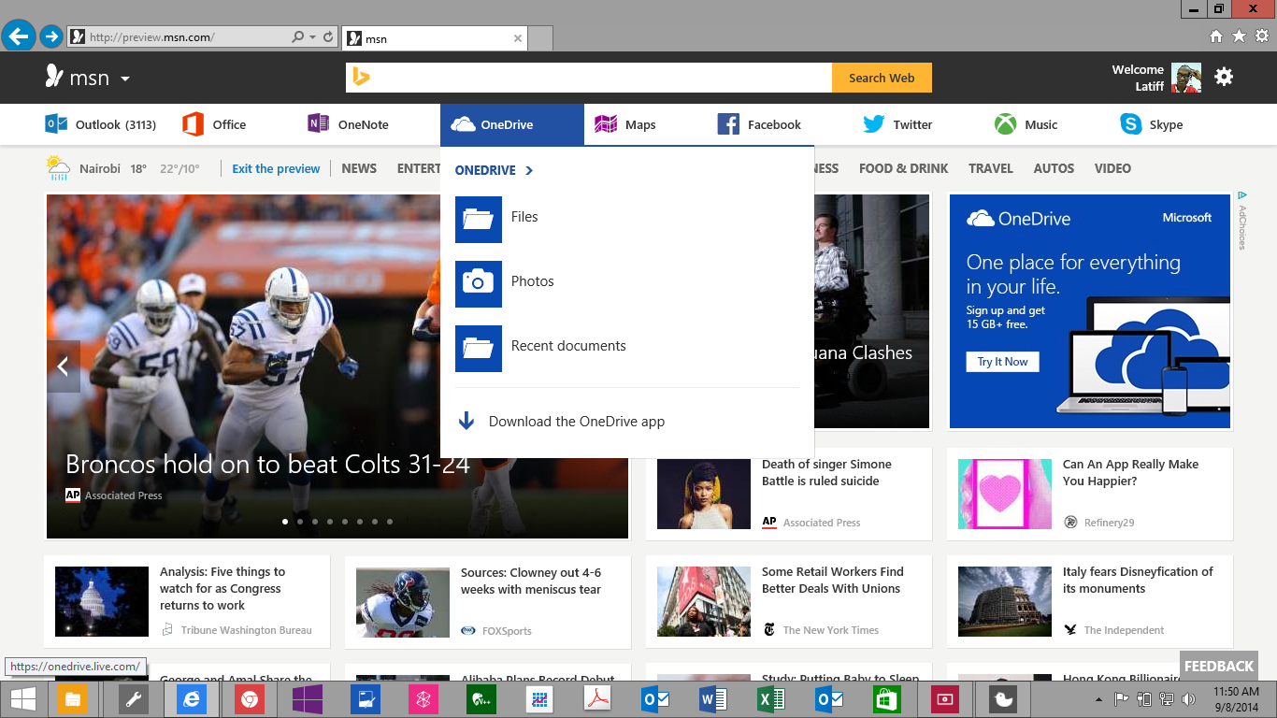The height and width of the screenshot is (718, 1277).
Task: Open OneNote from the services bar
Action: click(x=348, y=124)
